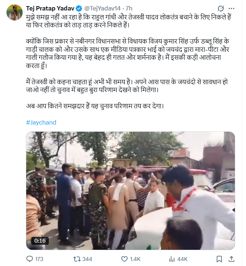Click the 344 reposts count

tap(87, 259)
